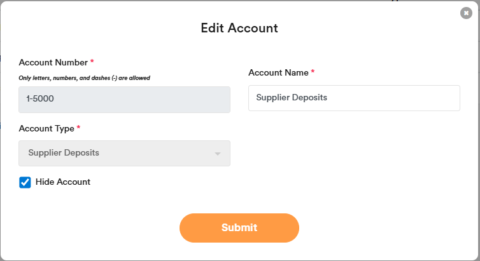
Task: Click the Account Name label
Action: [278, 73]
